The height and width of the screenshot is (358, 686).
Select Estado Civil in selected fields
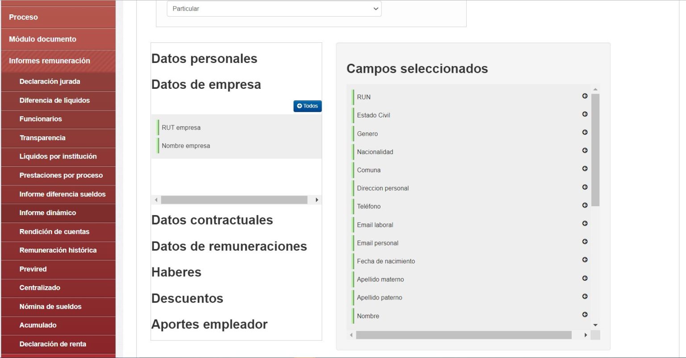[x=471, y=115]
